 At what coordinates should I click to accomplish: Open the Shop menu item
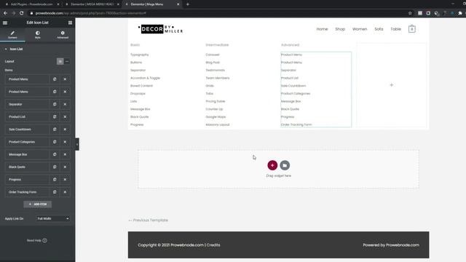pos(340,29)
